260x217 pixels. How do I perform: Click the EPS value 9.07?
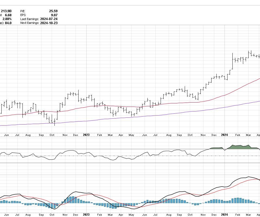(x=54, y=15)
